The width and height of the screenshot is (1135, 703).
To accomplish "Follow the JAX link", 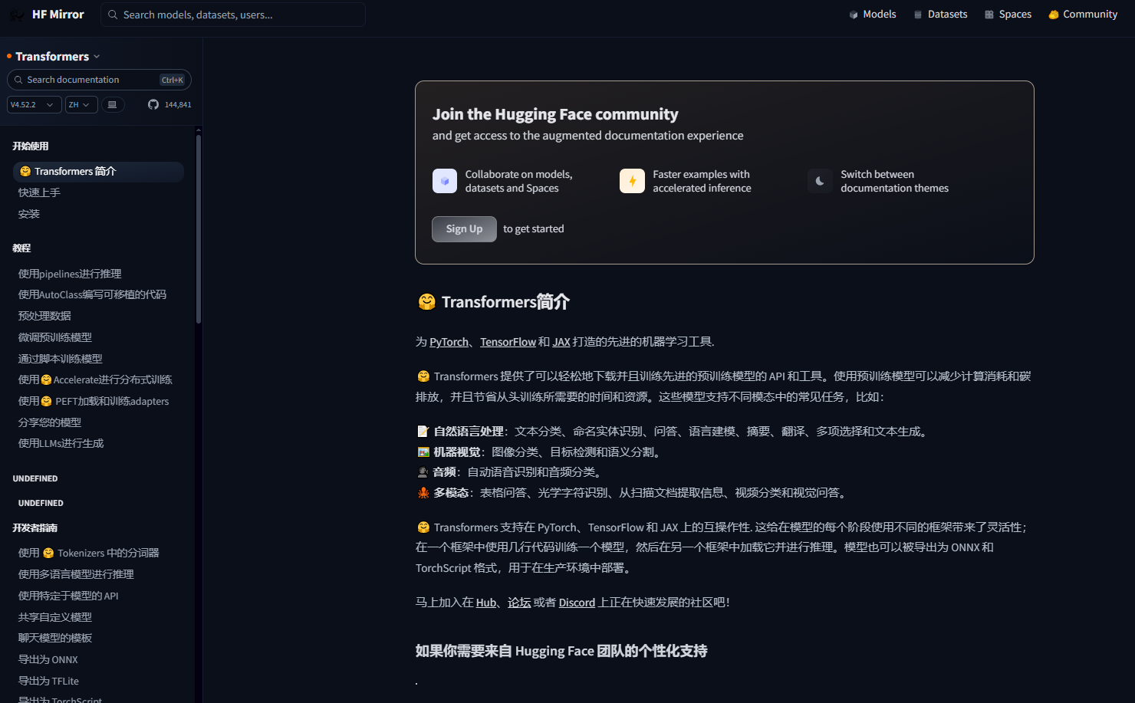I will 561,342.
